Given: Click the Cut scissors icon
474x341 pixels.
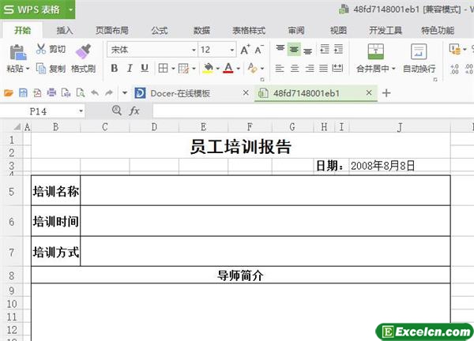Looking at the screenshot, I should pos(41,49).
